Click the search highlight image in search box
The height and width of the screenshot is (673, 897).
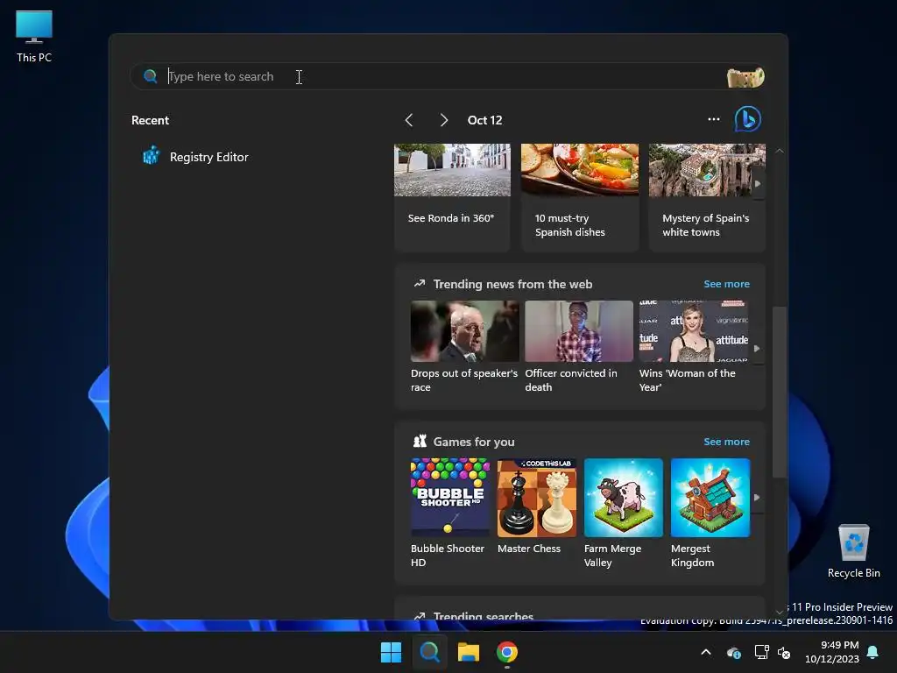tap(745, 77)
